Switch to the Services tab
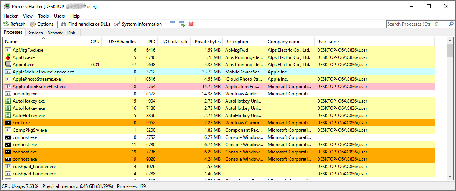The width and height of the screenshot is (456, 191). coord(35,33)
